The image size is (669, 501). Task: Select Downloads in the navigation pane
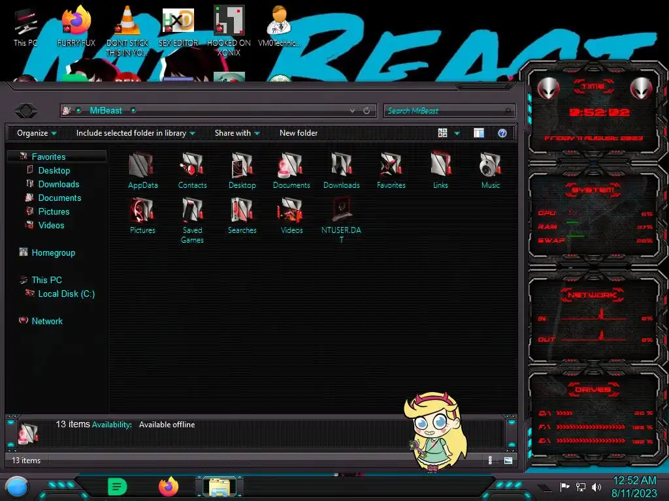[58, 184]
